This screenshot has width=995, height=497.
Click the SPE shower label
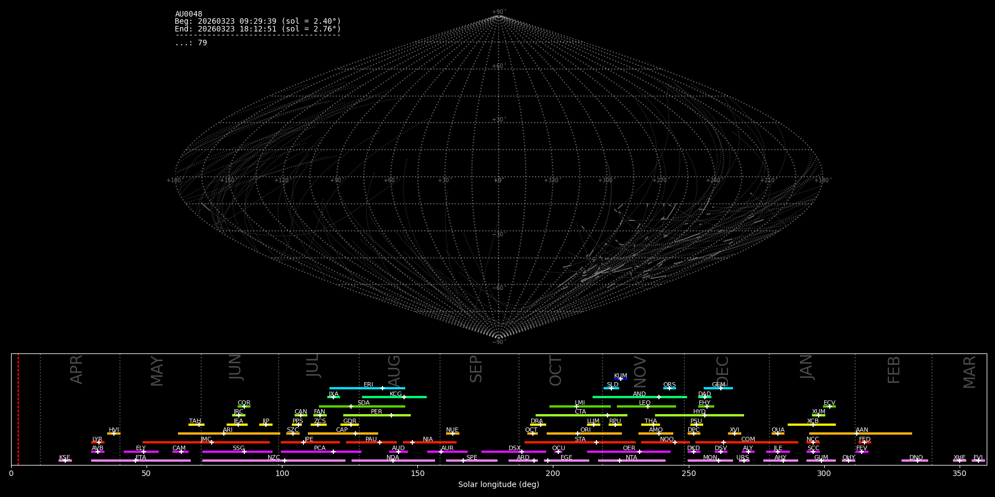pos(472,458)
